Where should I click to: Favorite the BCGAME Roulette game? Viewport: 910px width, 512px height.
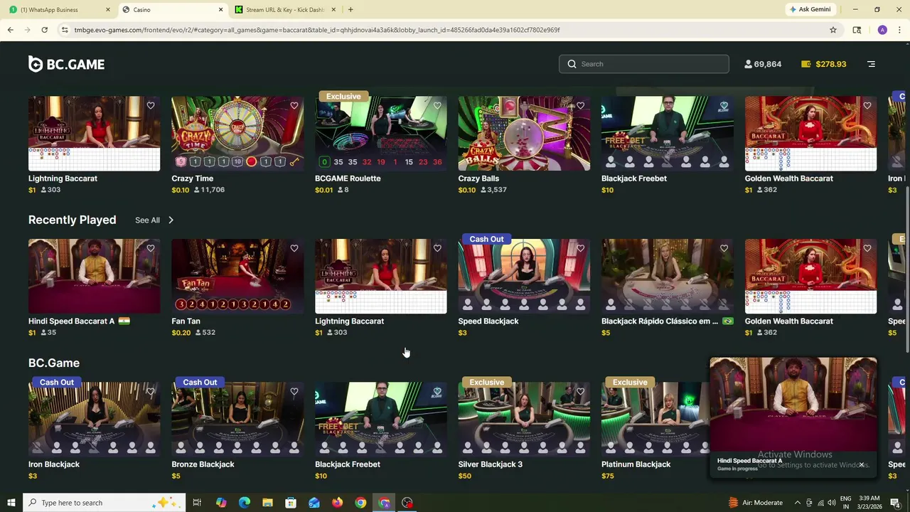coord(437,106)
